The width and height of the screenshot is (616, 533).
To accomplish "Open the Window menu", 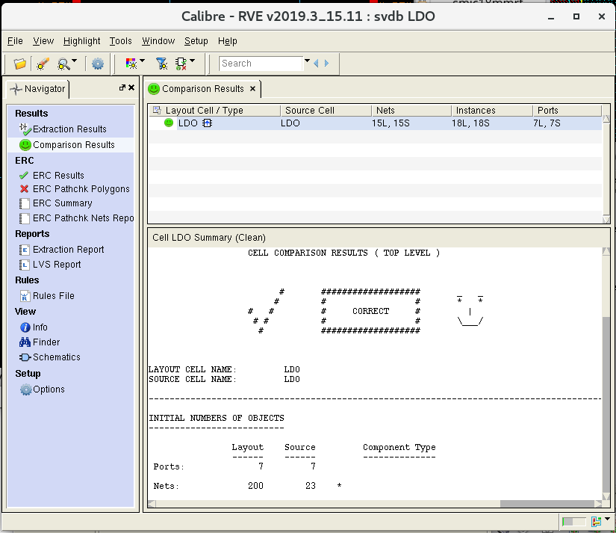I will point(158,41).
